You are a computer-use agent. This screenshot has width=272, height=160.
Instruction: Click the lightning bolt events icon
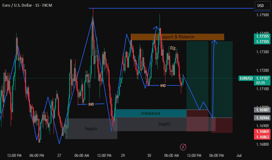(x=183, y=147)
